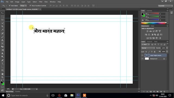Select the Move tool
Image resolution: width=174 pixels, height=98 pixels.
click(x=2, y=13)
